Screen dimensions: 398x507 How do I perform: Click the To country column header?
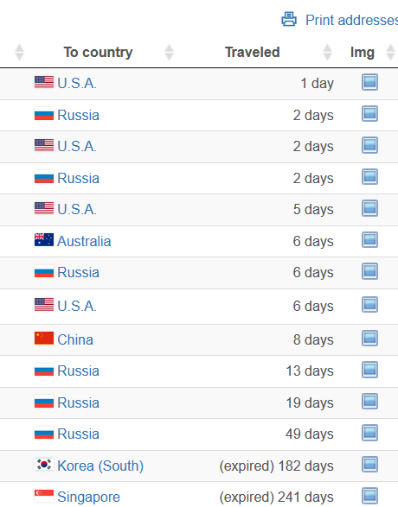point(98,52)
